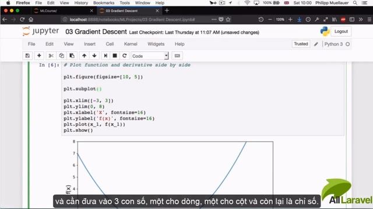Go to the browser home page
This screenshot has width=373, height=209.
[31, 19]
